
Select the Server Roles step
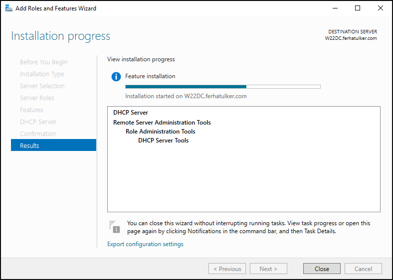point(37,98)
